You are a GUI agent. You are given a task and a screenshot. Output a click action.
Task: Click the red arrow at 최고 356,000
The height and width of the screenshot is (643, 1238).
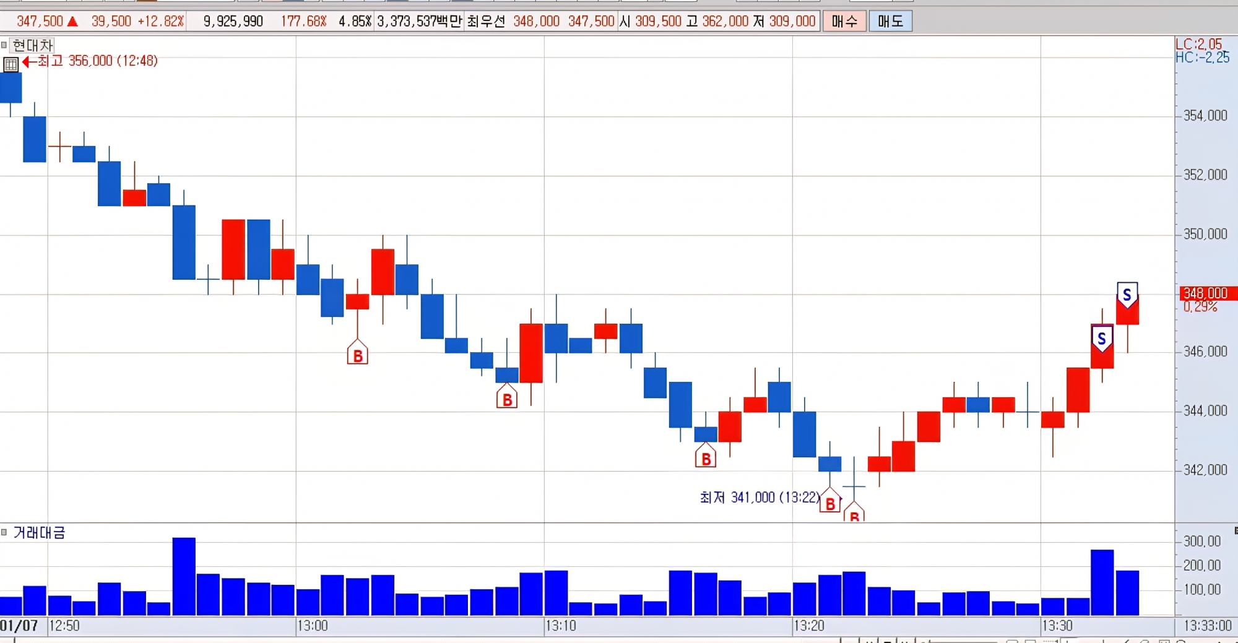click(x=29, y=61)
